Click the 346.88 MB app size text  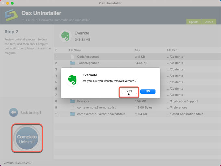click(83, 40)
